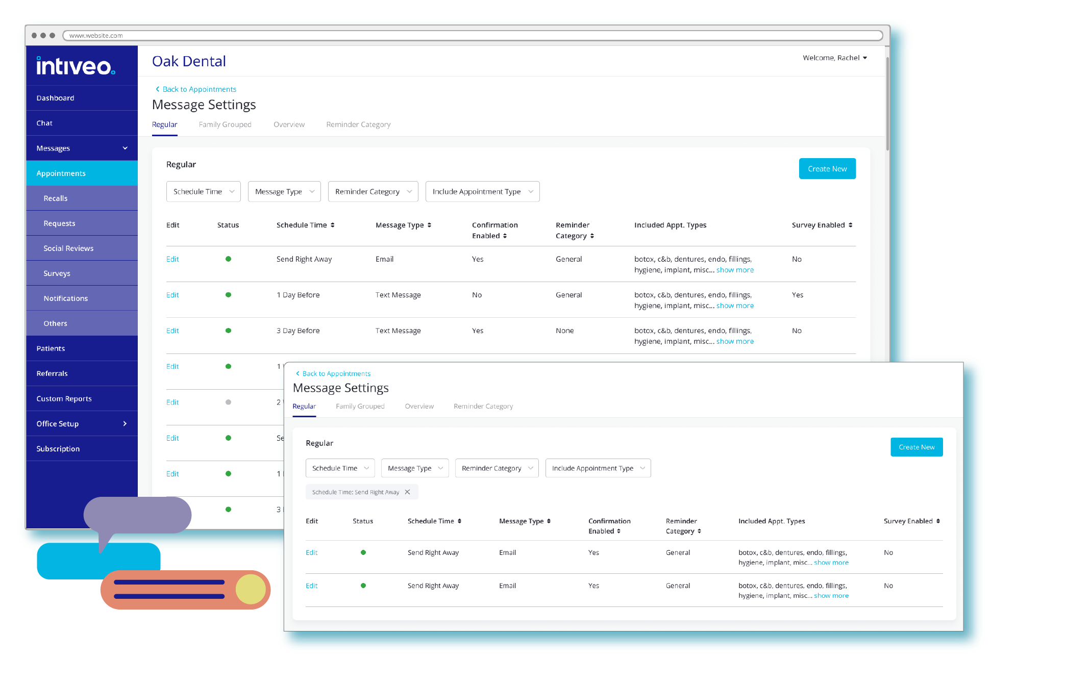Remove the 'Schedule Time: Send Right Away' filter chip
This screenshot has height=684, width=1065.
click(x=407, y=492)
